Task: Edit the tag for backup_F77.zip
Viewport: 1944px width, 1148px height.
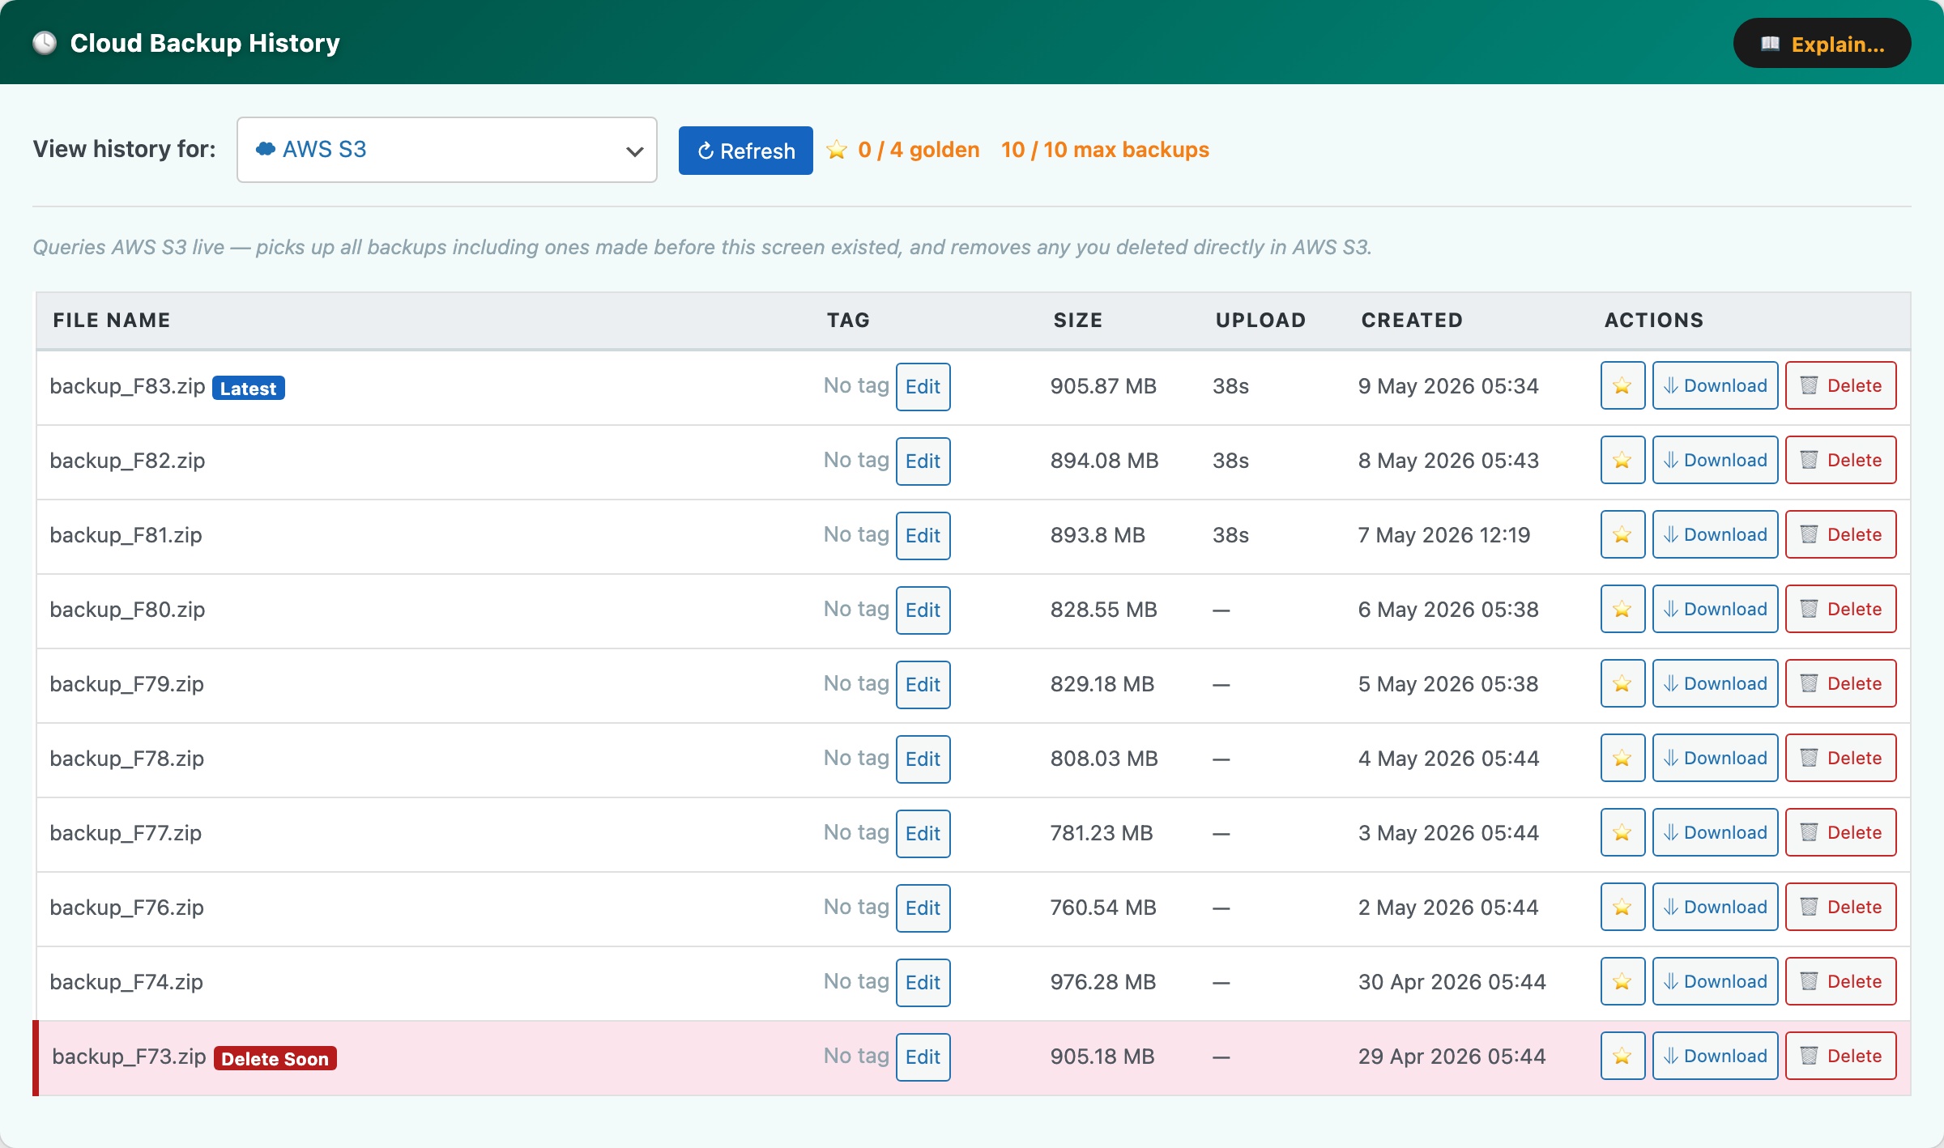Action: (923, 834)
